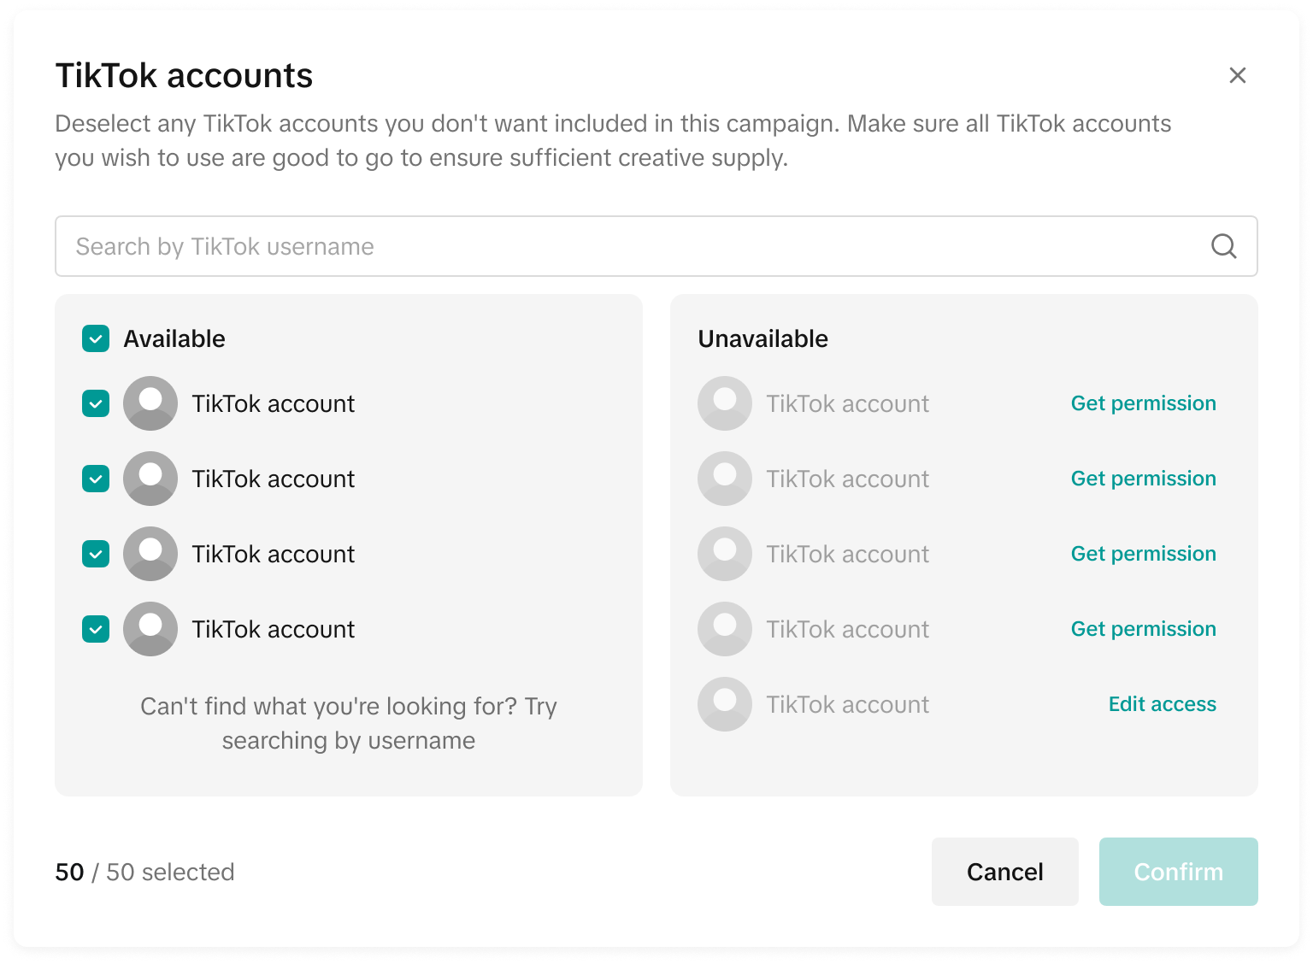Click first available TikTok account avatar

coord(150,403)
